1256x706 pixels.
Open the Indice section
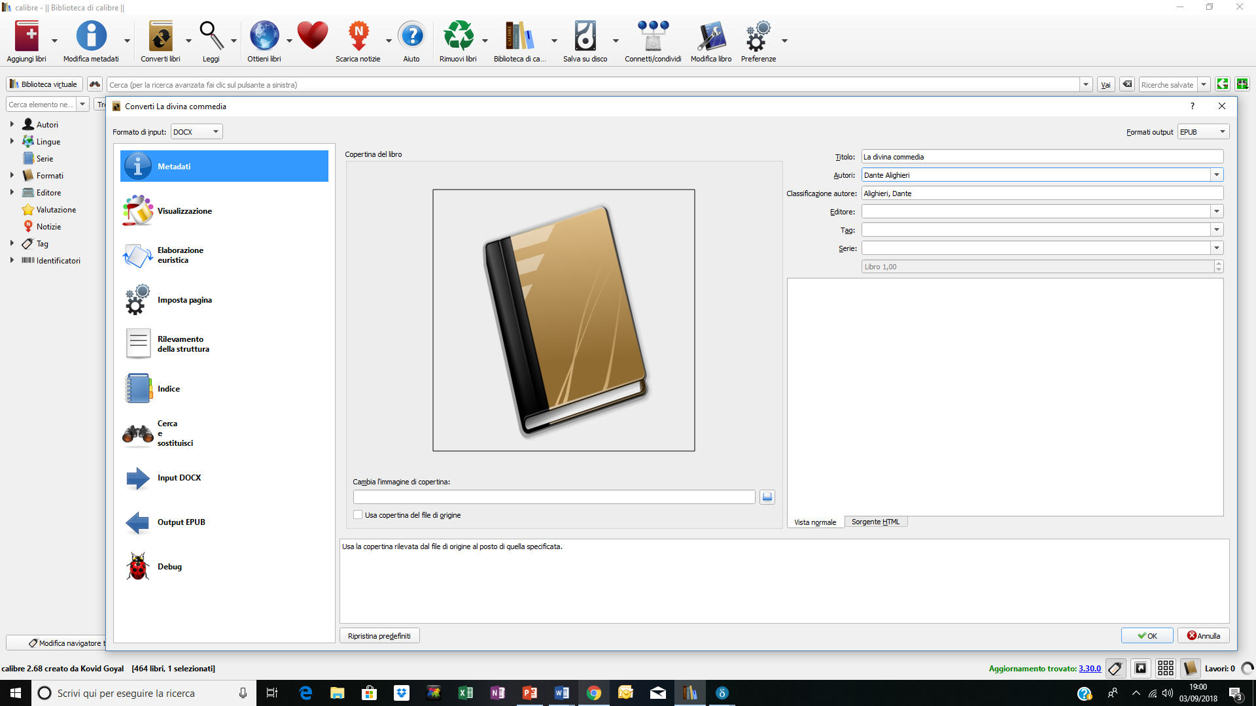(224, 389)
